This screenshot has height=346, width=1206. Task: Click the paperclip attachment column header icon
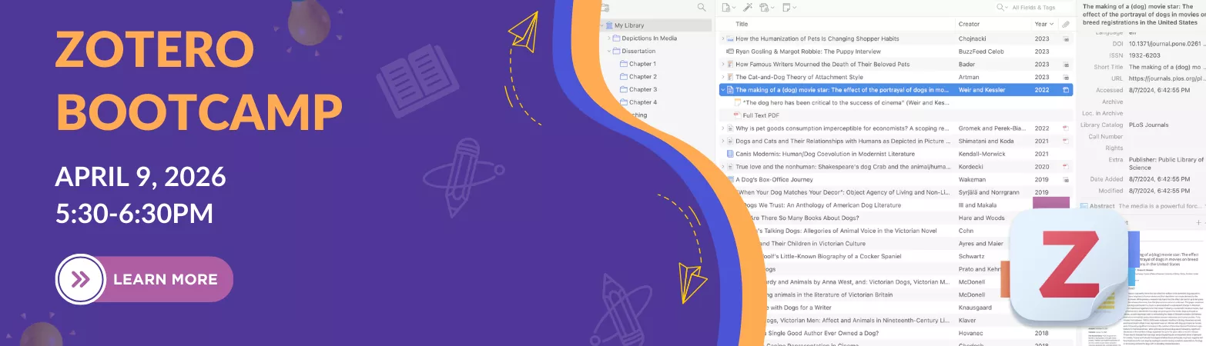point(1066,25)
